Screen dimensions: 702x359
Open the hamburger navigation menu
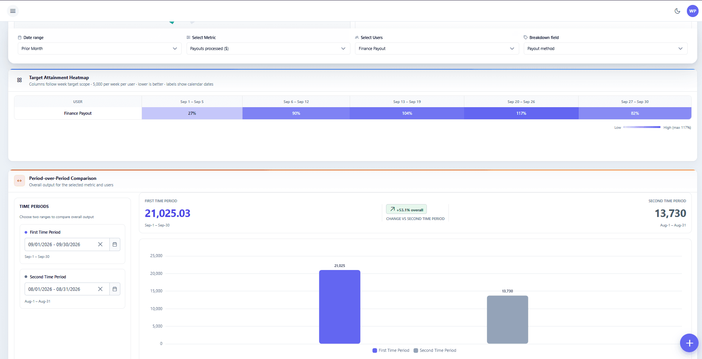(13, 11)
